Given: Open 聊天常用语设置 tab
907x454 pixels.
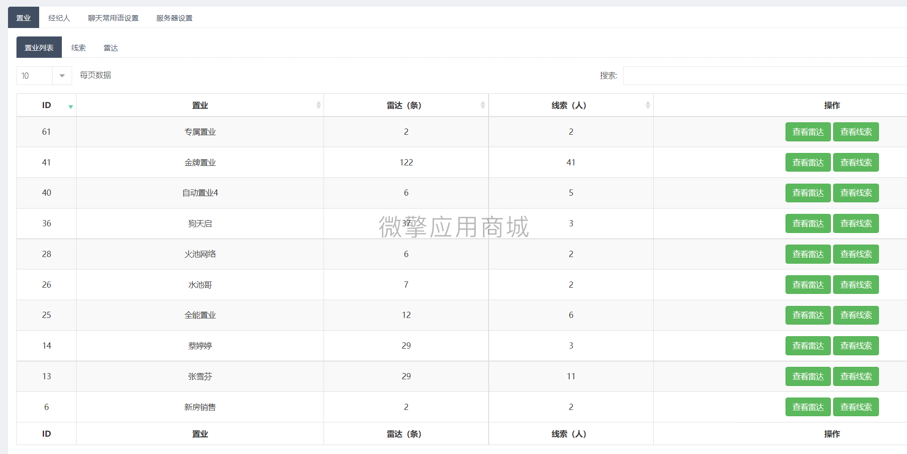Looking at the screenshot, I should [x=113, y=18].
